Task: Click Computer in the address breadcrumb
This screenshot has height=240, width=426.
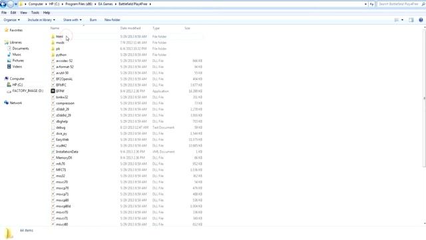Action: [36, 4]
